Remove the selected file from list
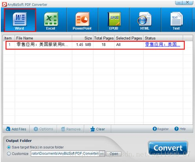This screenshot has width=195, height=162. (x=71, y=129)
